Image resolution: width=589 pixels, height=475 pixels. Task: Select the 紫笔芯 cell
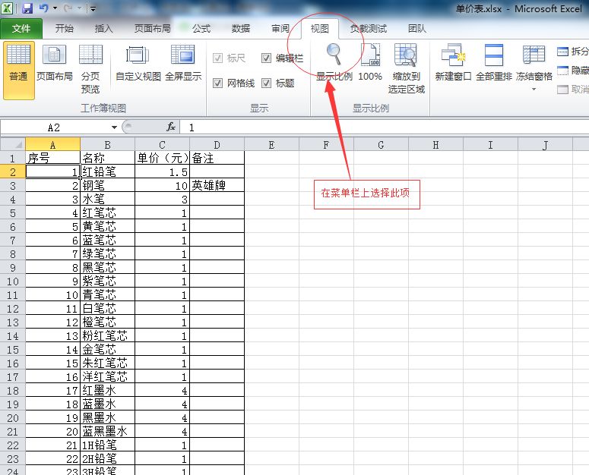pyautogui.click(x=107, y=282)
